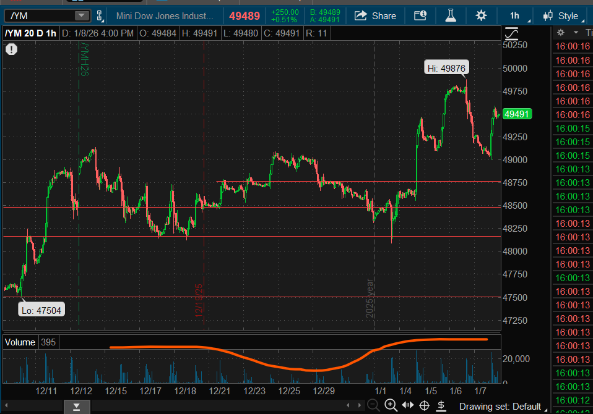The width and height of the screenshot is (593, 414).
Task: Click the horizontal expand arrows icon
Action: tap(408, 405)
